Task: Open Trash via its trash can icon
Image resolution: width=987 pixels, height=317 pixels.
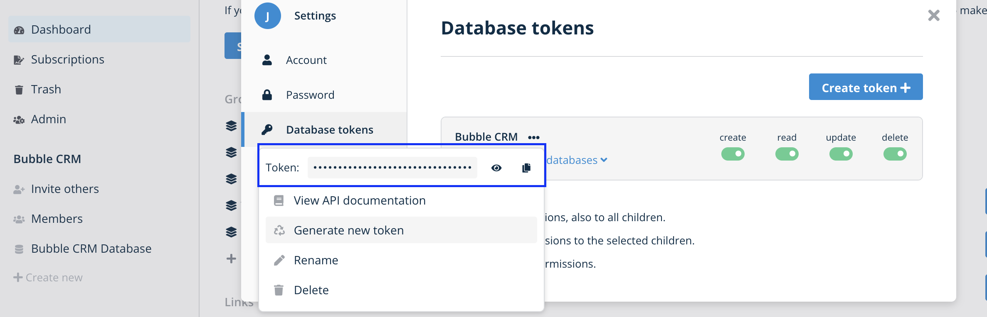Action: (19, 89)
